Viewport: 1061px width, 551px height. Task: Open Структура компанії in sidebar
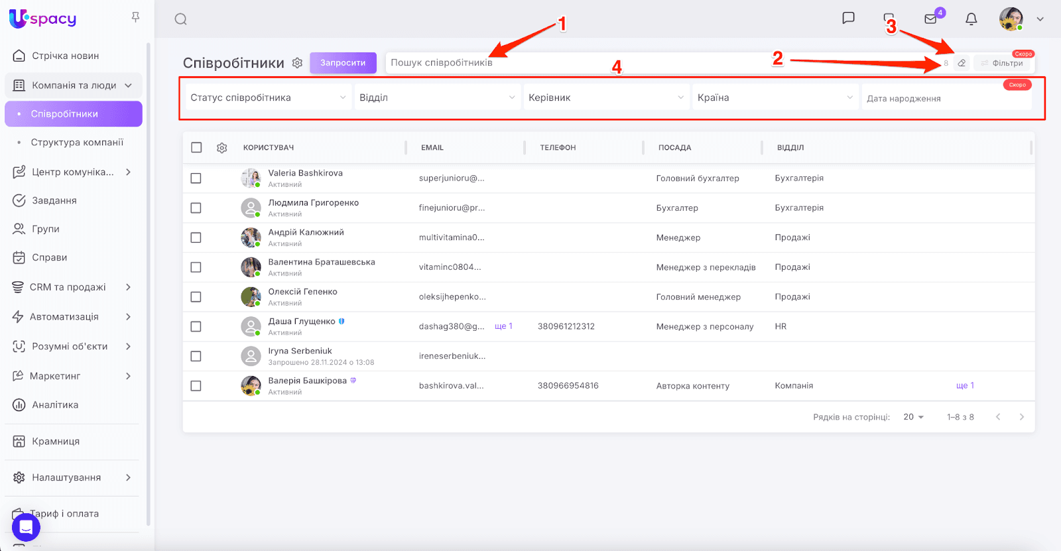tap(77, 143)
